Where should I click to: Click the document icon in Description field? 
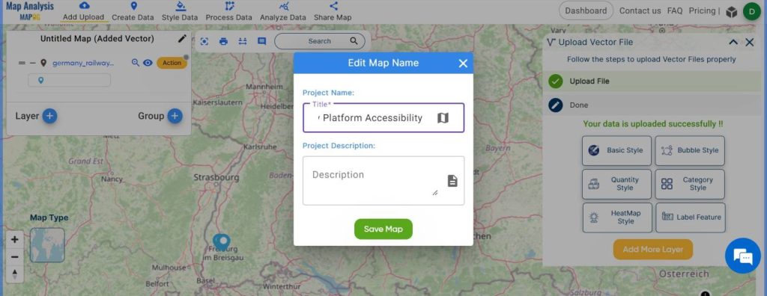pyautogui.click(x=452, y=181)
